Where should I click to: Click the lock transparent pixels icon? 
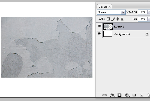pyautogui.click(x=108, y=19)
